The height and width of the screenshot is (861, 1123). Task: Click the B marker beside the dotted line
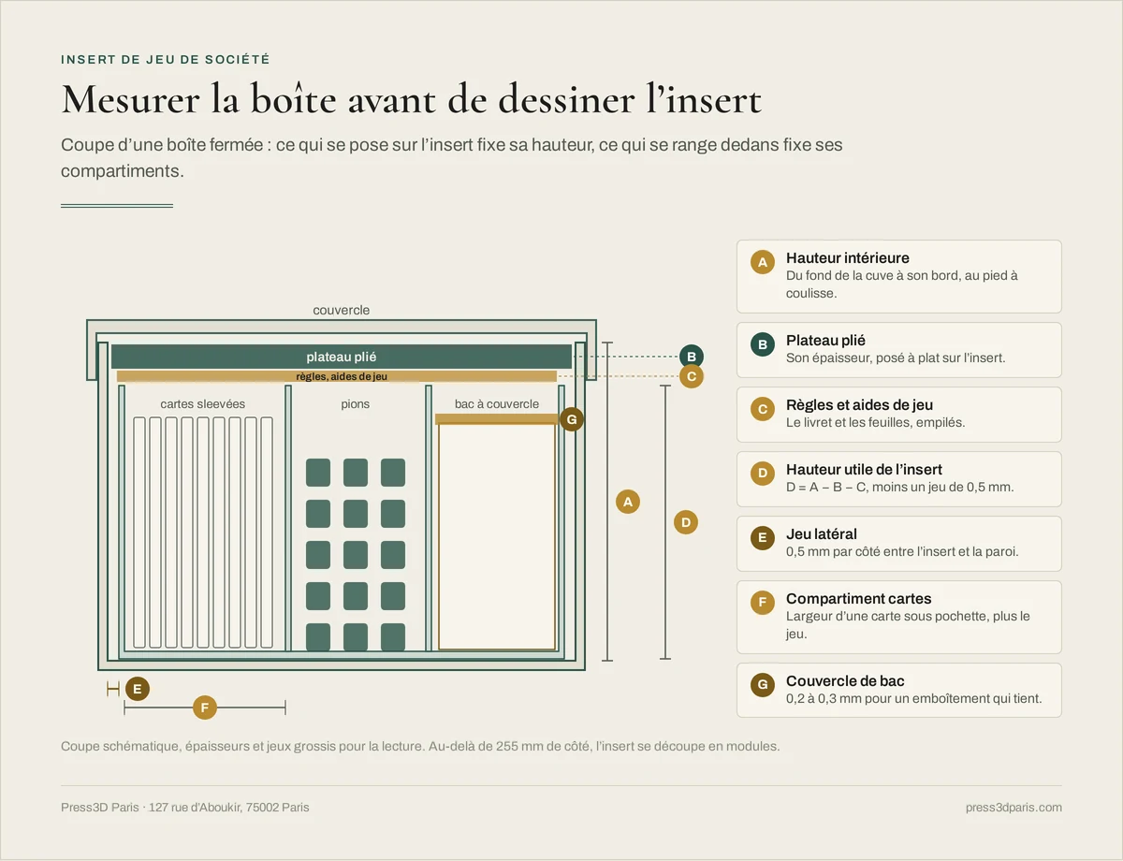[x=691, y=357]
